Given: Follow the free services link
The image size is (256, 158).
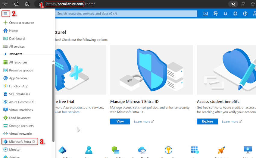Looking at the screenshot, I should click(71, 112).
